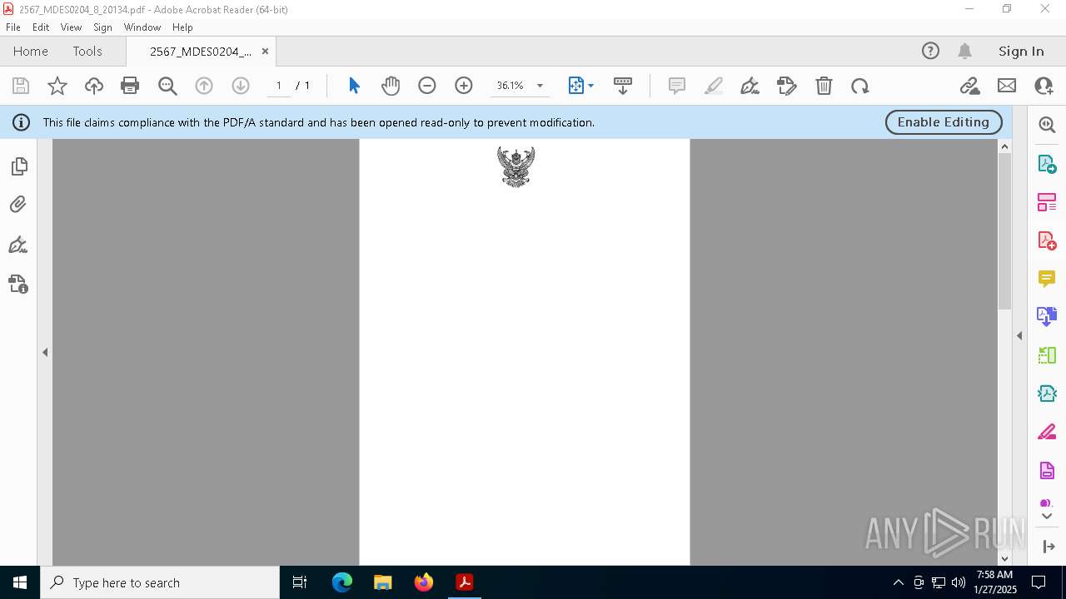This screenshot has height=599, width=1066.
Task: Show more tools with down chevron
Action: click(x=1047, y=517)
